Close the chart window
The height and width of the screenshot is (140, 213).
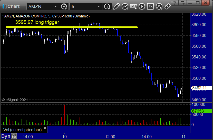pos(206,3)
